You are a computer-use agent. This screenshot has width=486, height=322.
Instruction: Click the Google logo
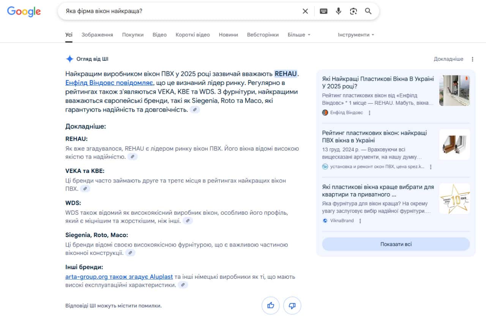pos(24,11)
